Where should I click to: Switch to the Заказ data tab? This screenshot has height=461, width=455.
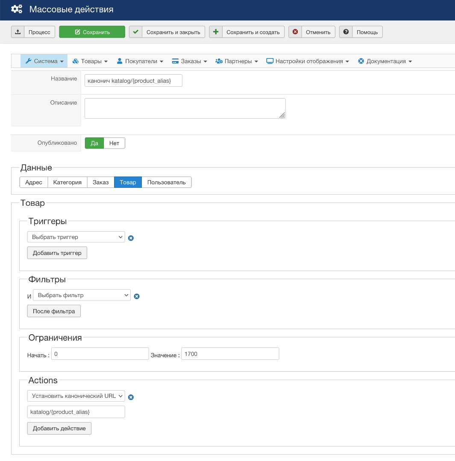pos(101,182)
